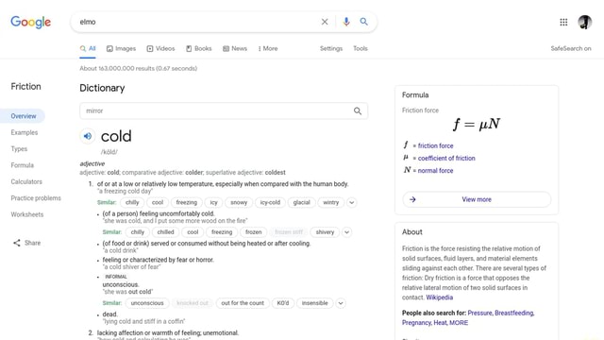Click View more in Formula card
The height and width of the screenshot is (340, 604).
[x=477, y=199]
